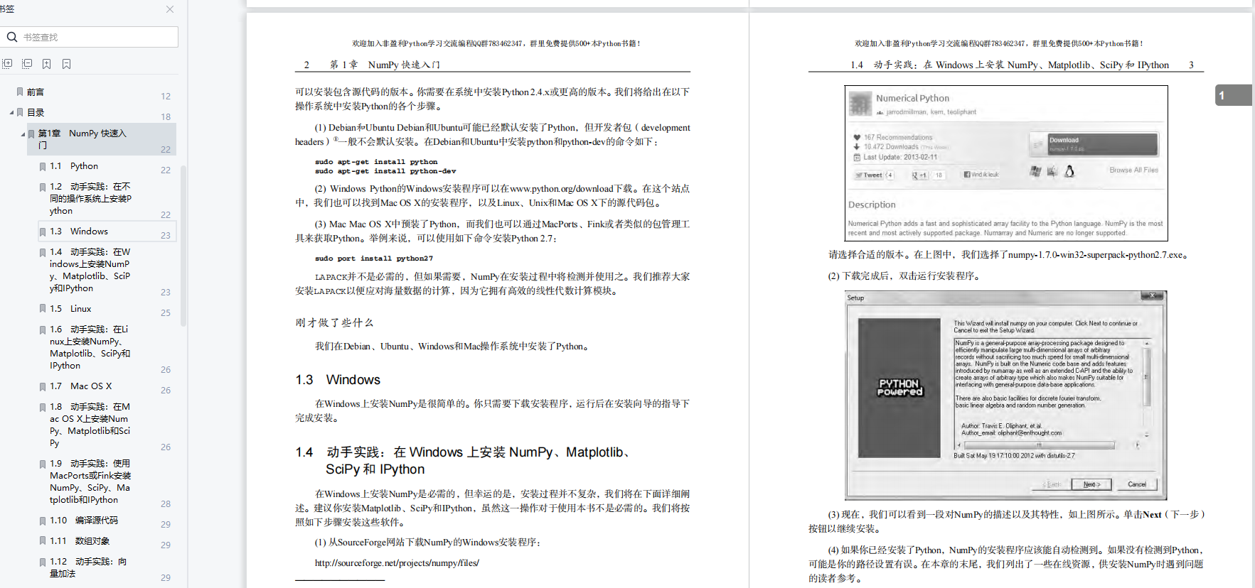This screenshot has width=1255, height=588.
Task: Click the '刚才做了些什么' subheading
Action: (x=334, y=322)
